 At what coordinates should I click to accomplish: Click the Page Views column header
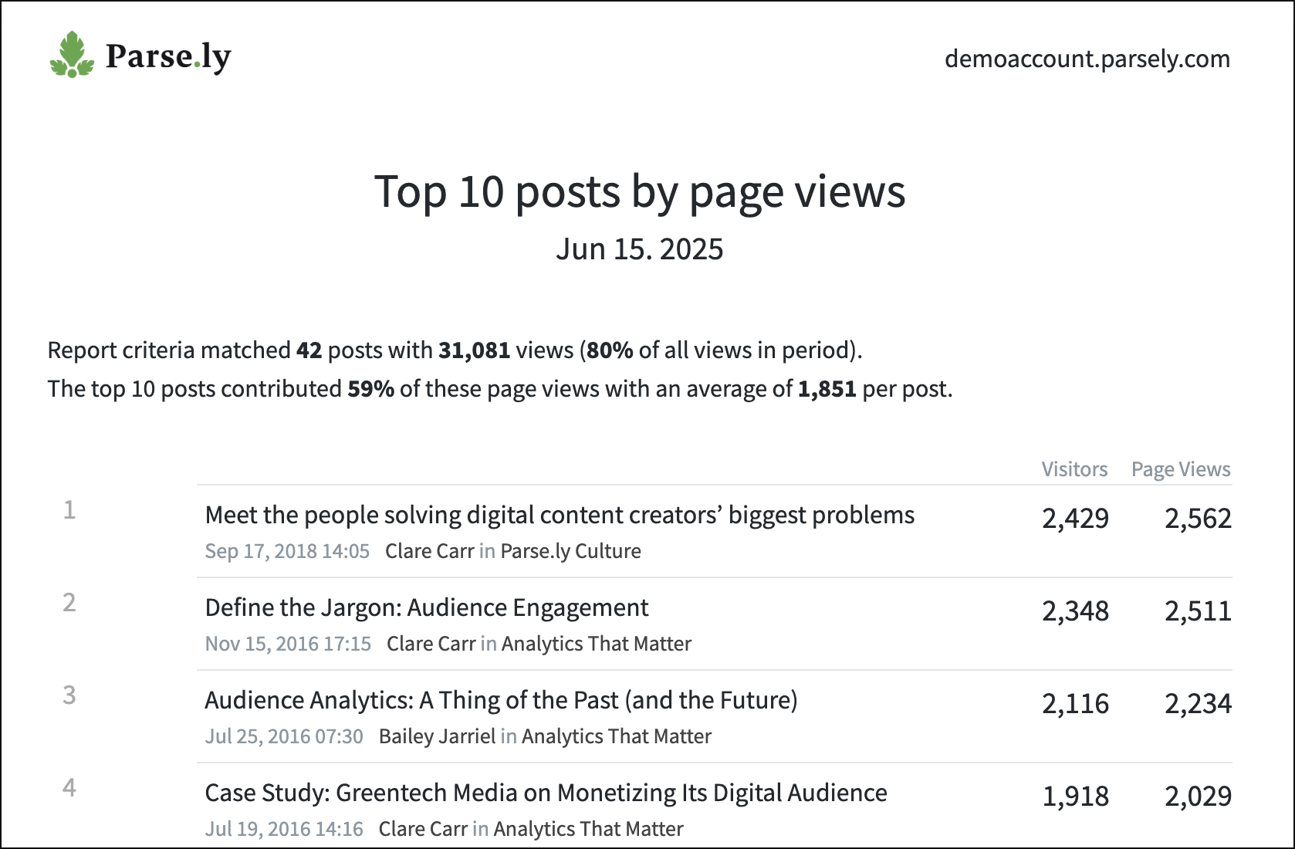tap(1181, 469)
